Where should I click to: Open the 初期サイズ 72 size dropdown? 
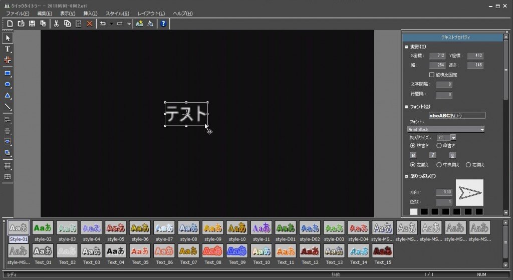[x=453, y=137]
